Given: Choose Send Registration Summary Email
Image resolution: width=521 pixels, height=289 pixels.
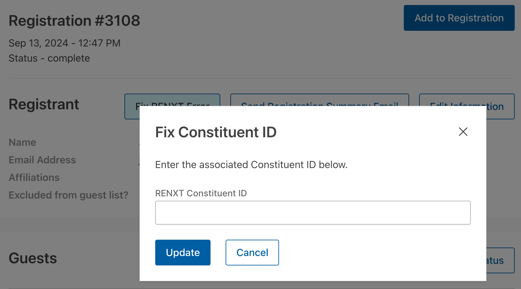Looking at the screenshot, I should 320,100.
